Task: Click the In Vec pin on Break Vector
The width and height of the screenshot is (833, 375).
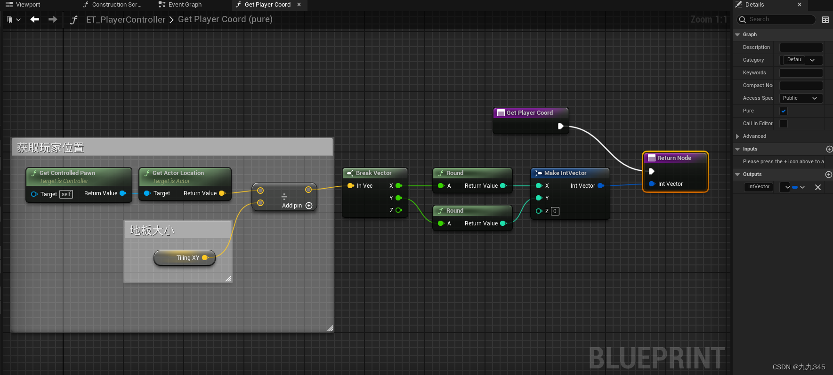Action: (350, 186)
